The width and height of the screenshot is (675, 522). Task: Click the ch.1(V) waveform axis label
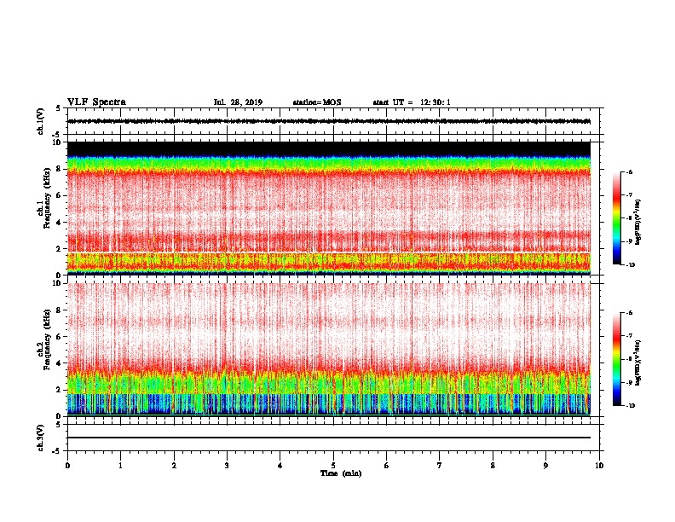click(x=40, y=121)
